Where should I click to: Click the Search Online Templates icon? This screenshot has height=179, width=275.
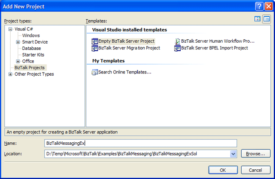pyautogui.click(x=95, y=72)
